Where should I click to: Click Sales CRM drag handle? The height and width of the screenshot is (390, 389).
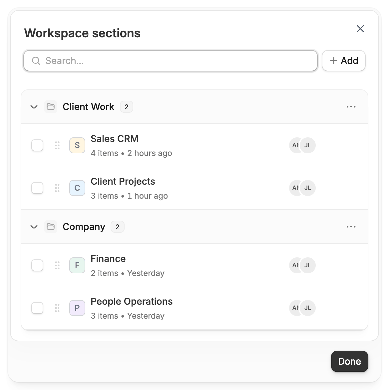click(57, 145)
